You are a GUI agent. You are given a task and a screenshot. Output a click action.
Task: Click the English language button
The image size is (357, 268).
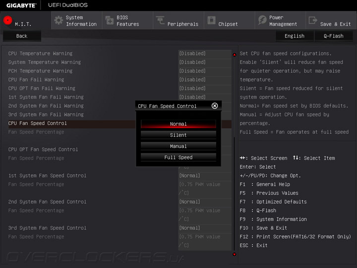point(295,36)
